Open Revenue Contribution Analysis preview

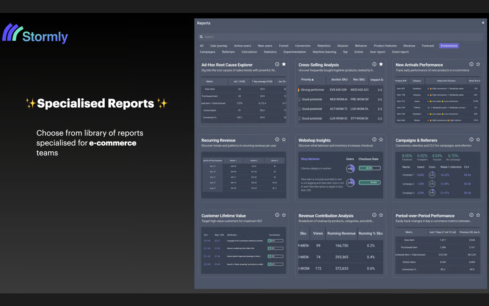coord(341,251)
